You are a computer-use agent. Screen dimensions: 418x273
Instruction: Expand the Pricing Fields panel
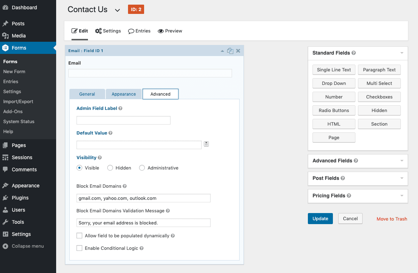(402, 196)
